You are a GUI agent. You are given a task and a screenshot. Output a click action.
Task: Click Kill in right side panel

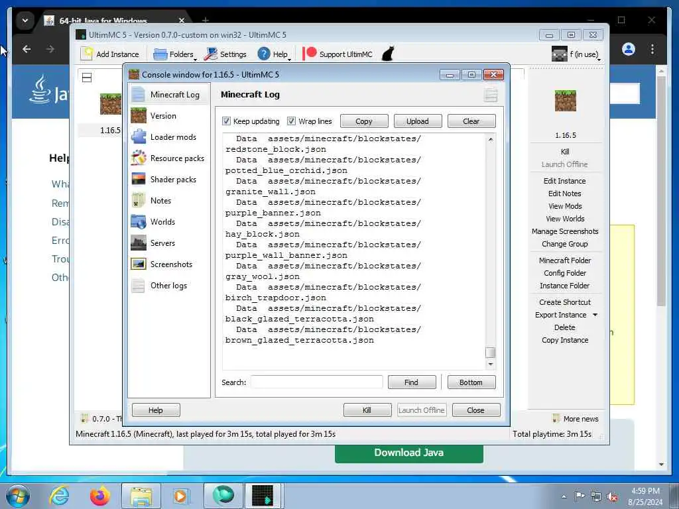coord(565,152)
